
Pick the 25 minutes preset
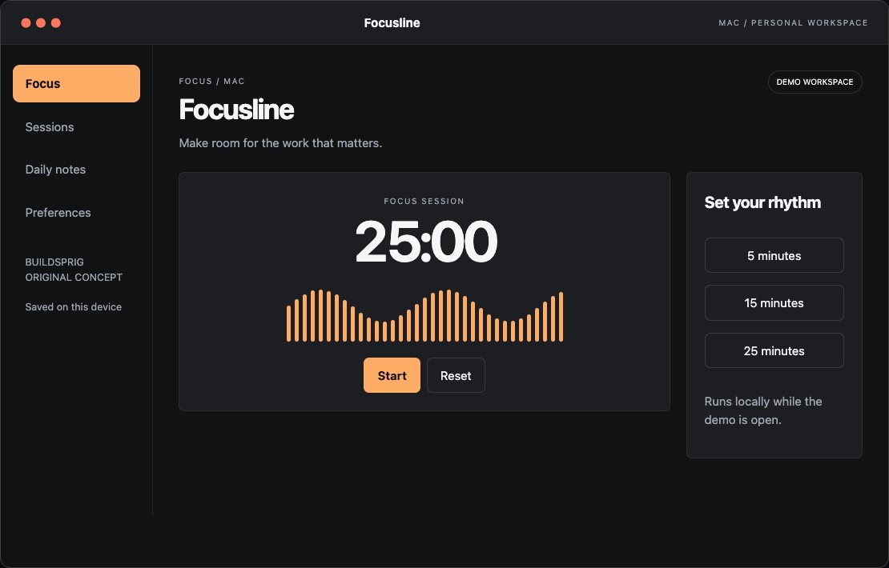point(774,350)
